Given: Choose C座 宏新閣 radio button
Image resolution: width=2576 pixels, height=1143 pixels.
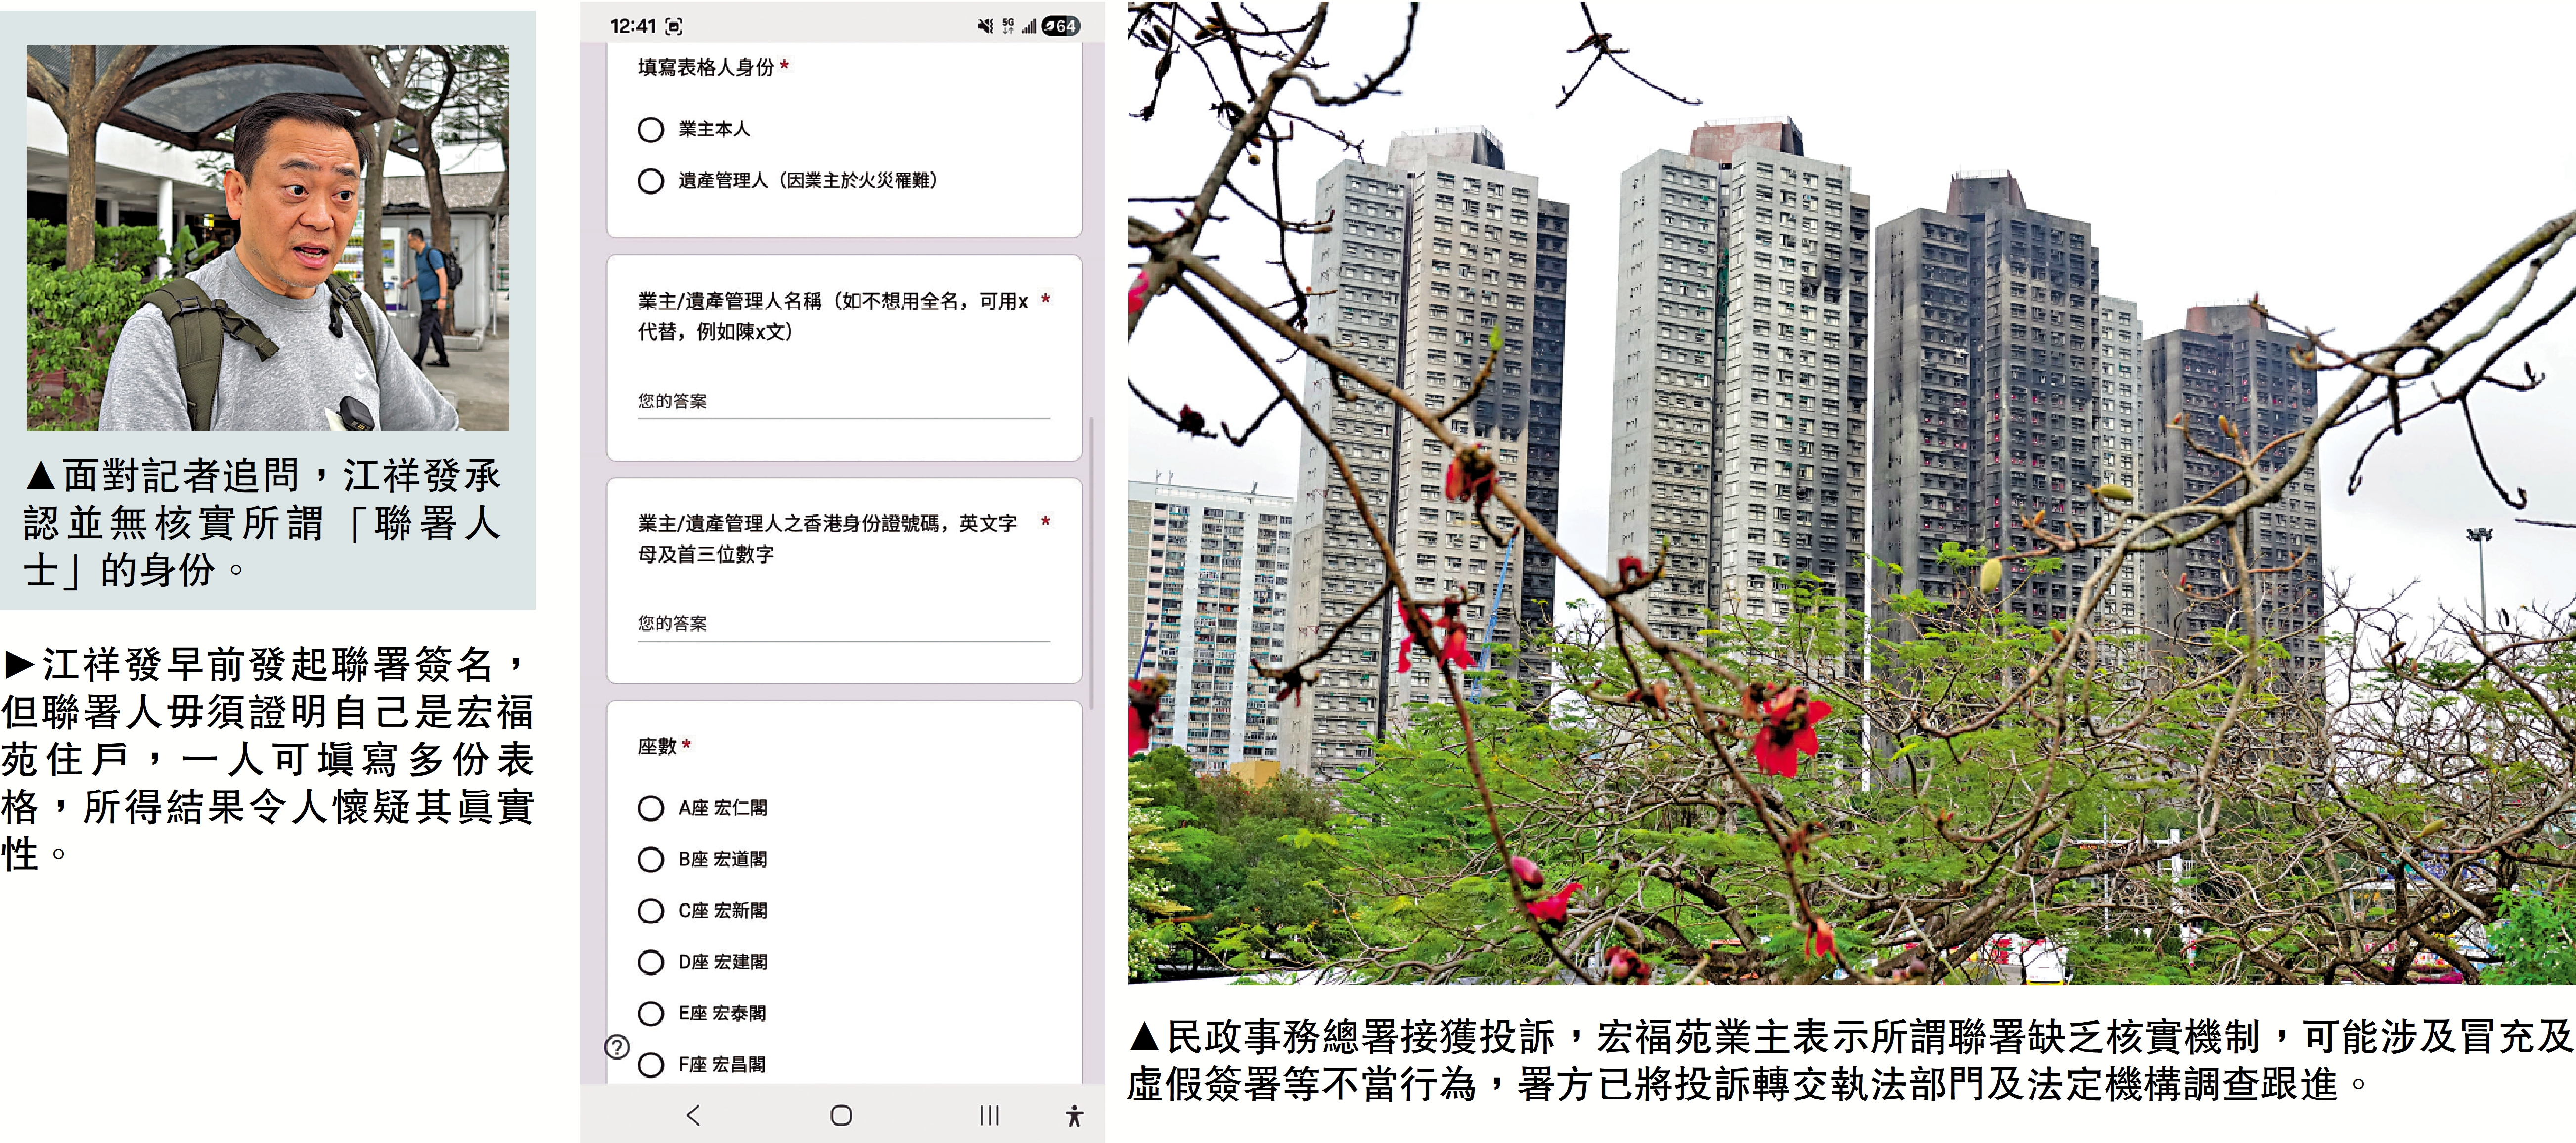Looking at the screenshot, I should (651, 911).
